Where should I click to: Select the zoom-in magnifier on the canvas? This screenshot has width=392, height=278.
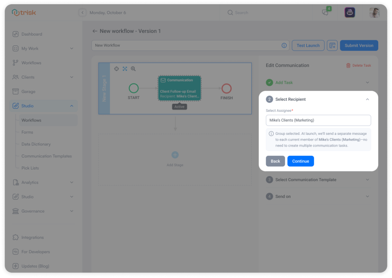(133, 69)
